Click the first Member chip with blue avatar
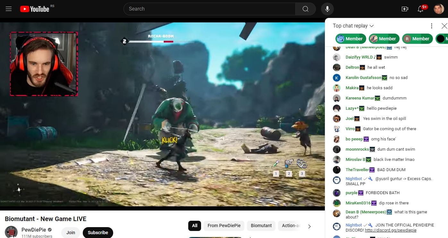 tap(351, 39)
